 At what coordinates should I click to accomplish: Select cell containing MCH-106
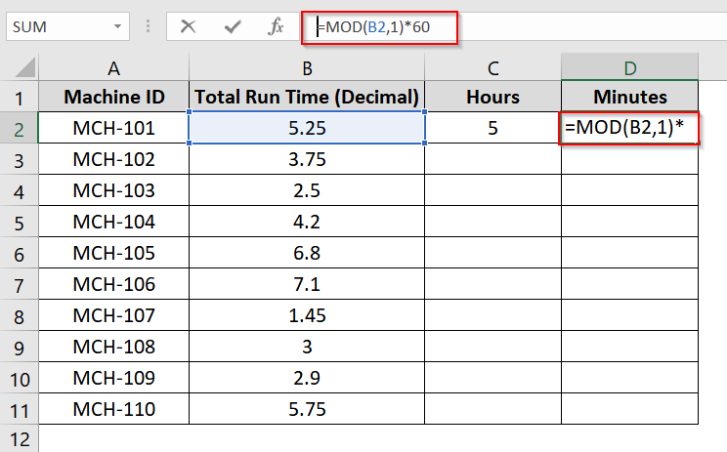coord(114,284)
